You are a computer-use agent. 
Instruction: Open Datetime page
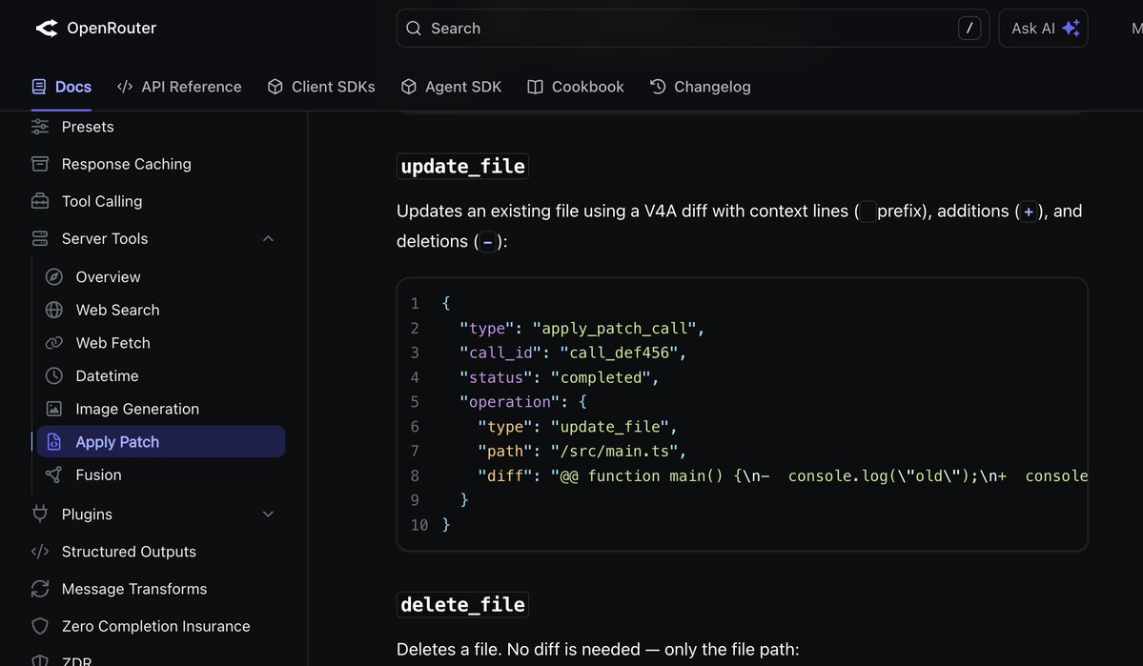coord(107,376)
